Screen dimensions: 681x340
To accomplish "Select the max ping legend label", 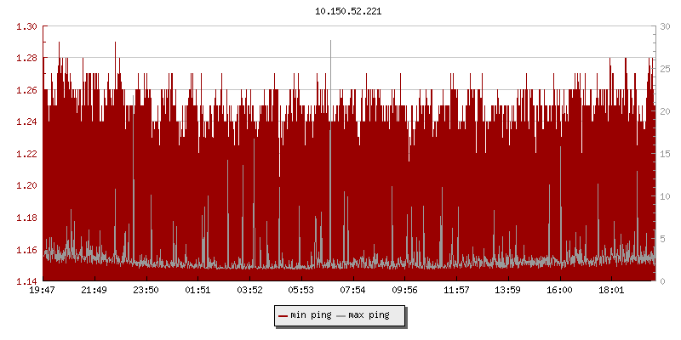I will tap(369, 315).
